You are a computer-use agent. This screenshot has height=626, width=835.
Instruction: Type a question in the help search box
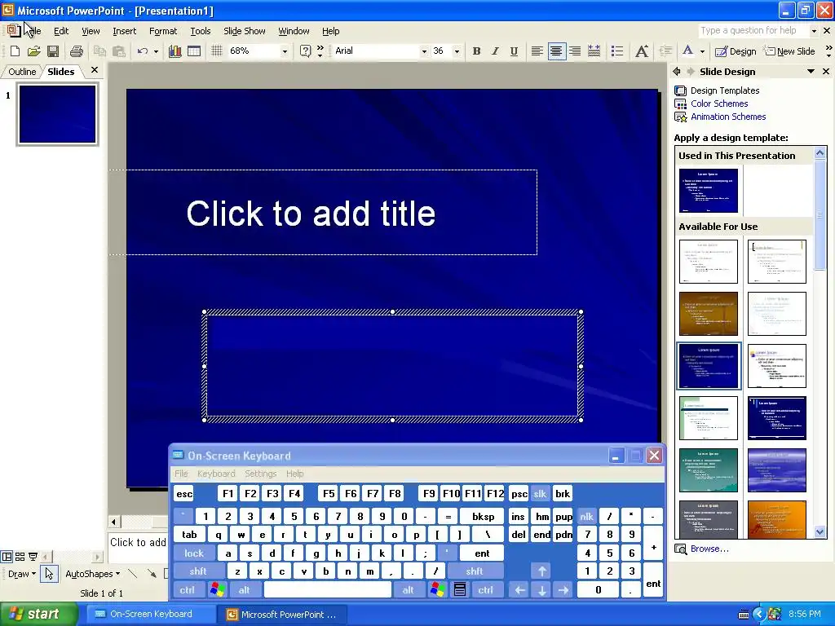tap(752, 31)
